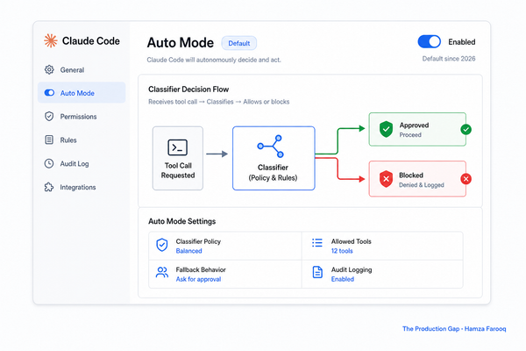Click the terminal prompt icon in Tool Call box
This screenshot has width=526, height=351.
(177, 147)
